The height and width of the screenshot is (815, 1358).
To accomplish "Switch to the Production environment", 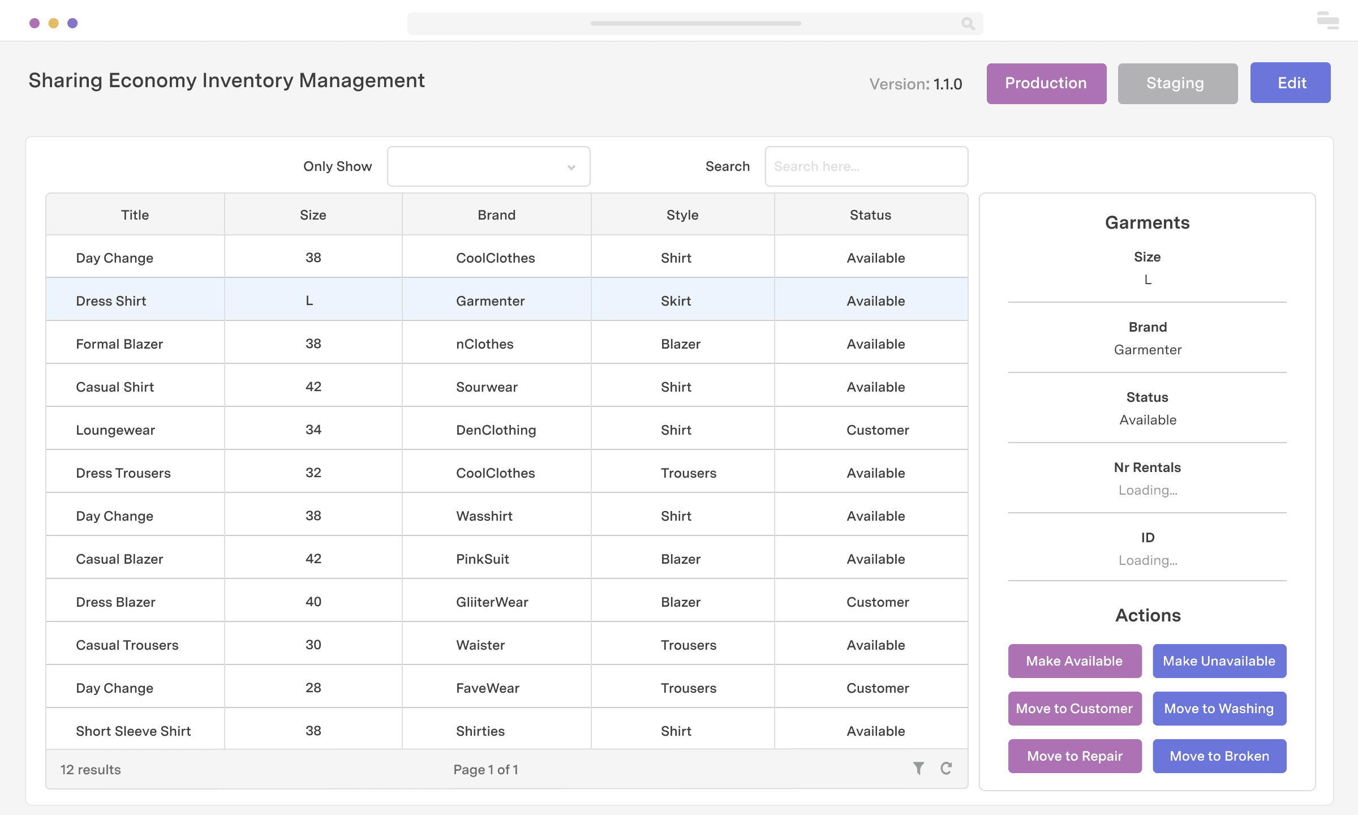I will [x=1046, y=83].
